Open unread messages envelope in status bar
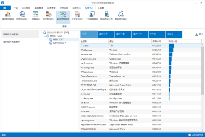The width and height of the screenshot is (205, 137). coord(190,135)
